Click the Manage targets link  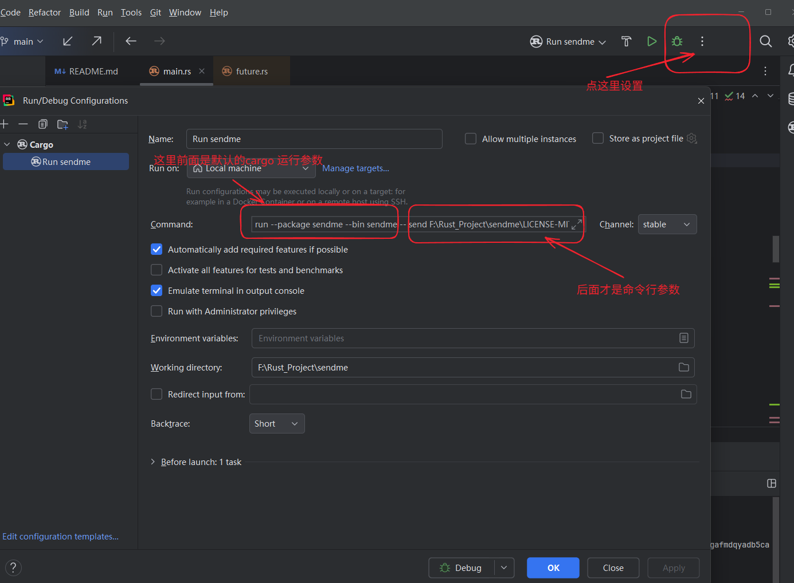tap(355, 168)
